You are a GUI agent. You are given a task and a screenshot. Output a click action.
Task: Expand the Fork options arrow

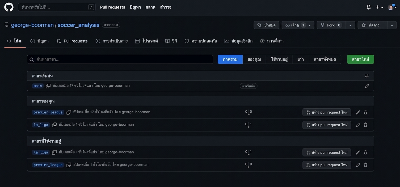(x=350, y=25)
